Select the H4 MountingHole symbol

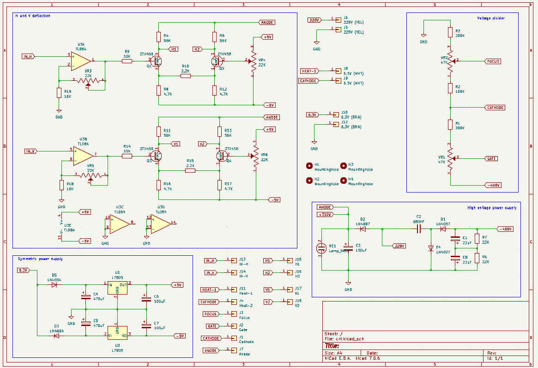pyautogui.click(x=344, y=181)
